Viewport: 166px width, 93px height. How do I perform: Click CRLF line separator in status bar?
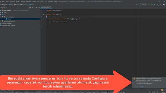pos(153,92)
